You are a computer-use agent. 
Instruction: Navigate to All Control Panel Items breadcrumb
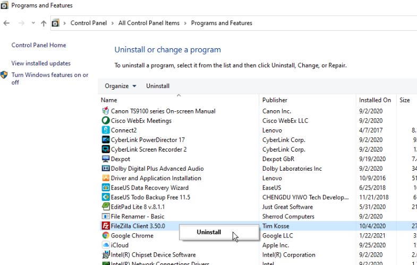click(149, 23)
